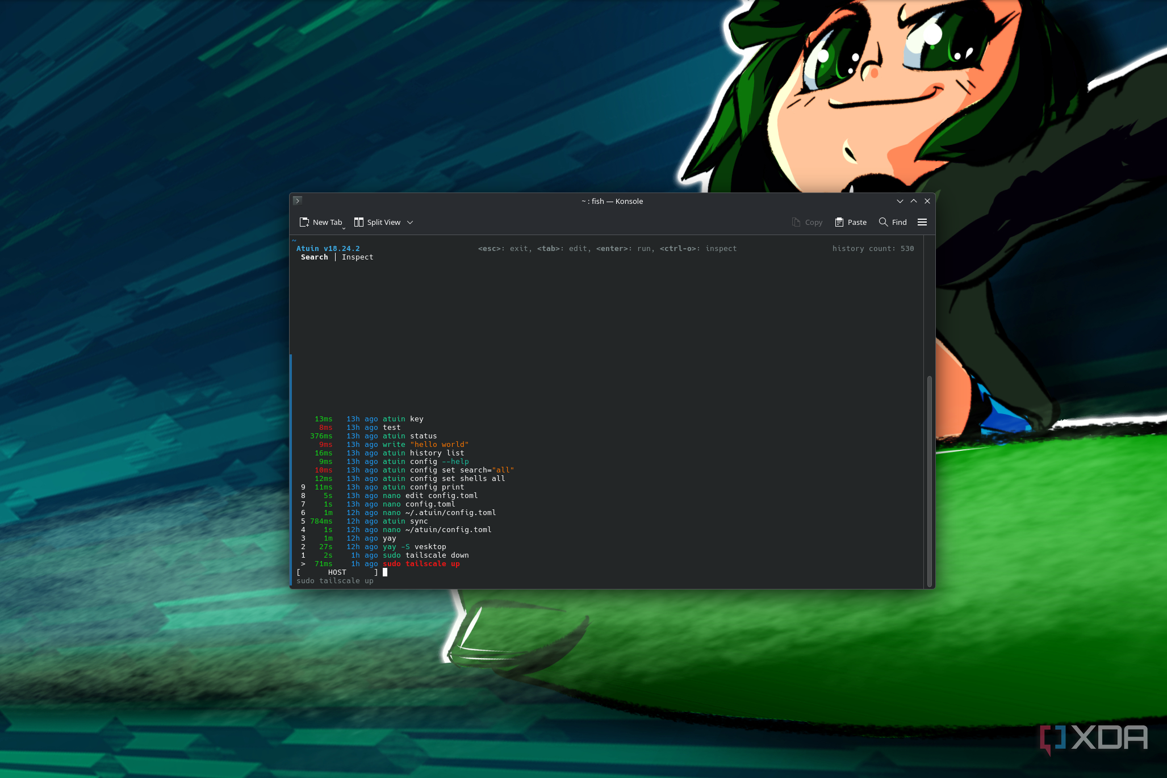
Task: Select the 'sudo tailscale down' history entry
Action: 425,555
